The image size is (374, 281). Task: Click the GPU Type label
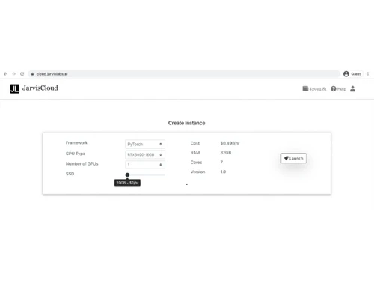(76, 154)
